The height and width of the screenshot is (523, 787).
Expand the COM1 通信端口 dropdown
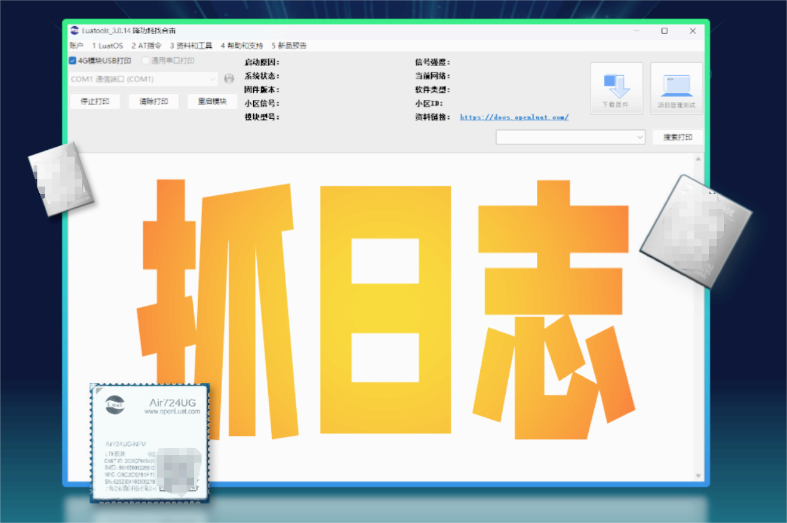tap(213, 79)
